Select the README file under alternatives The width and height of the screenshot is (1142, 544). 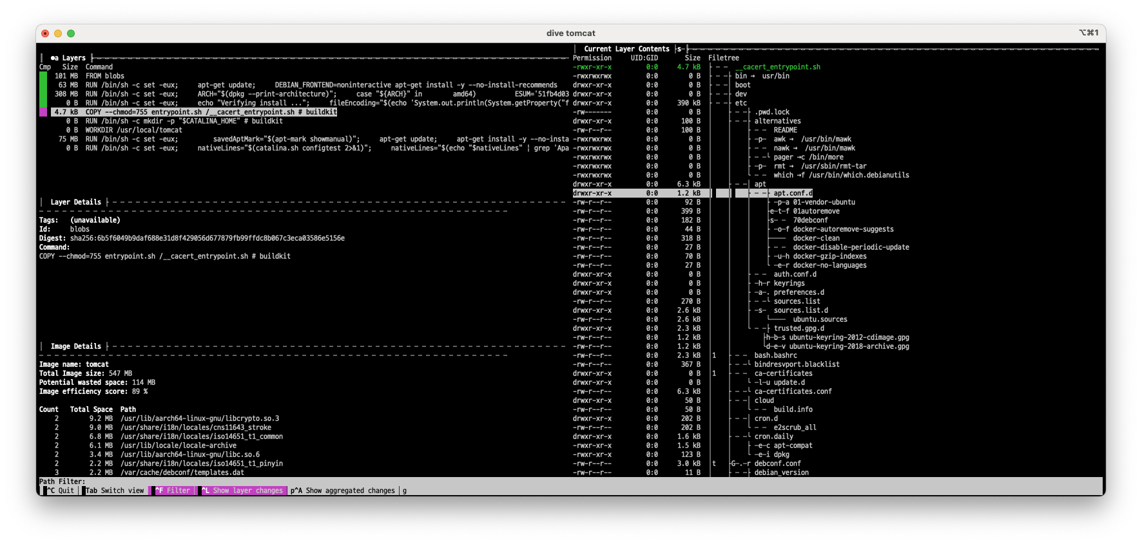(x=786, y=130)
